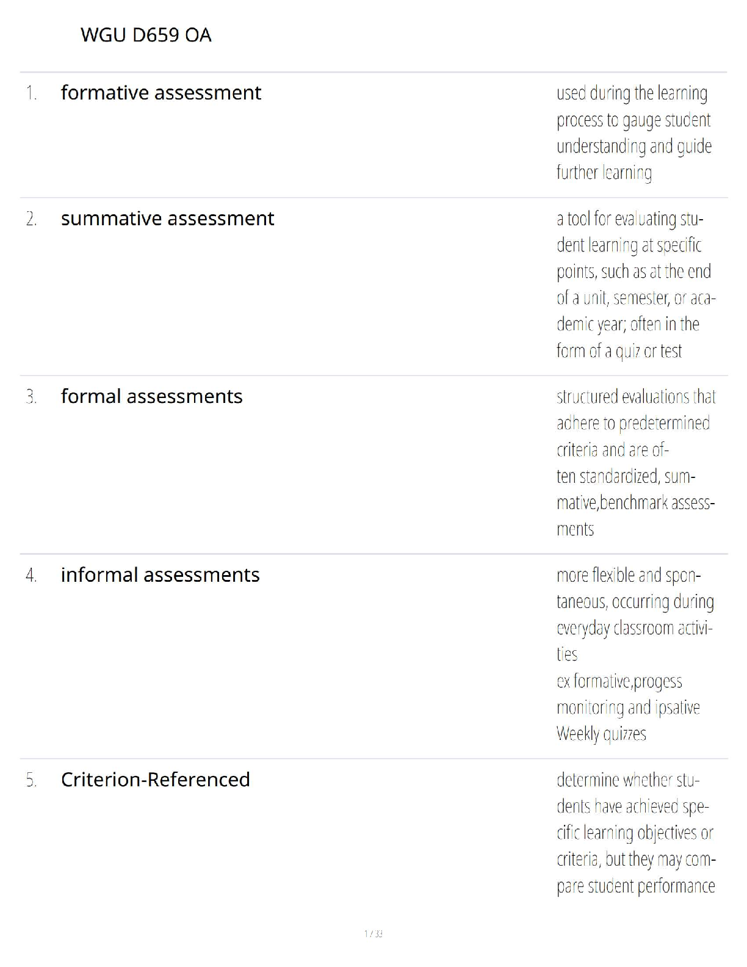Click the definition starting 'more flexible and spontaneous'

(x=635, y=654)
